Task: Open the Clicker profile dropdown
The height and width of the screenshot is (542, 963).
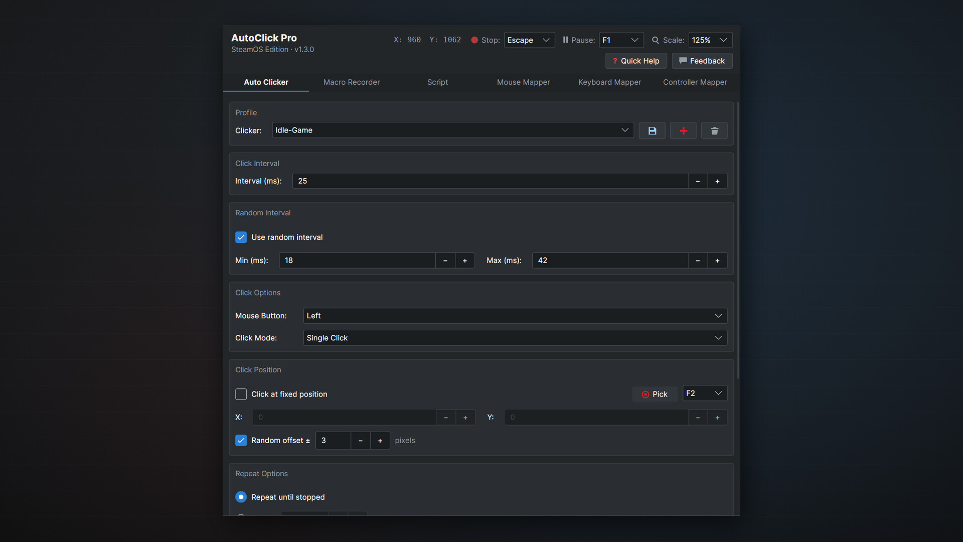Action: pos(453,130)
